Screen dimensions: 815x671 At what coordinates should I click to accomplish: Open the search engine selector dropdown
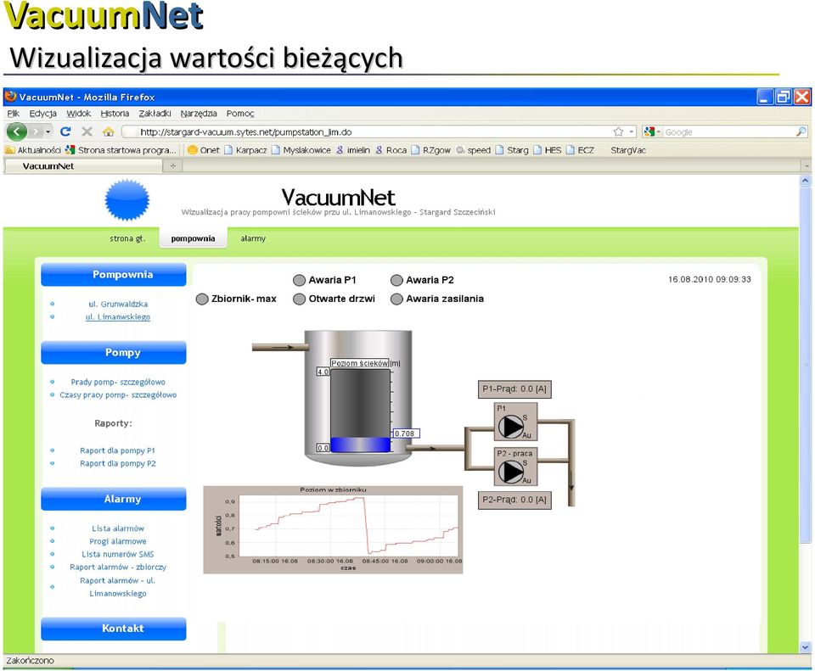tap(652, 132)
